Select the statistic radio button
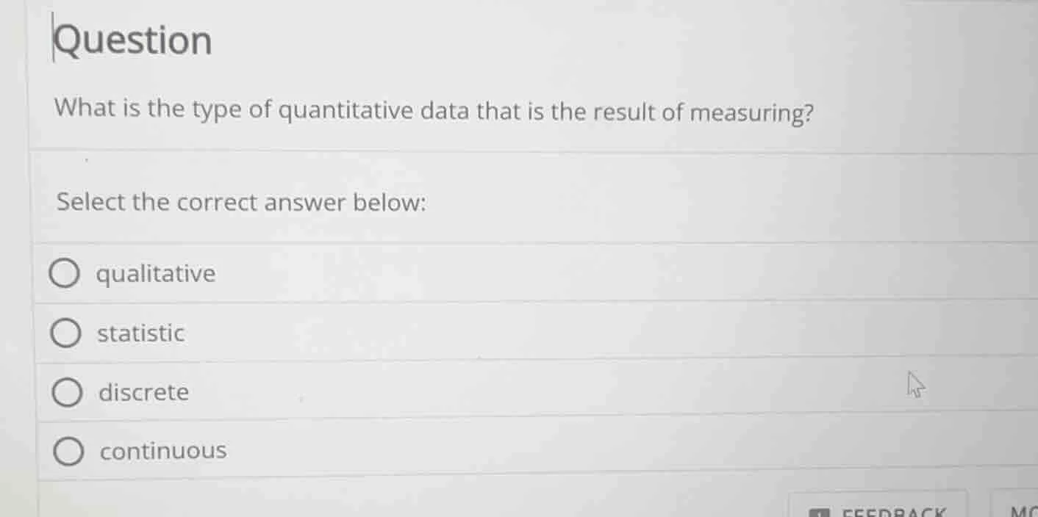 [x=65, y=333]
